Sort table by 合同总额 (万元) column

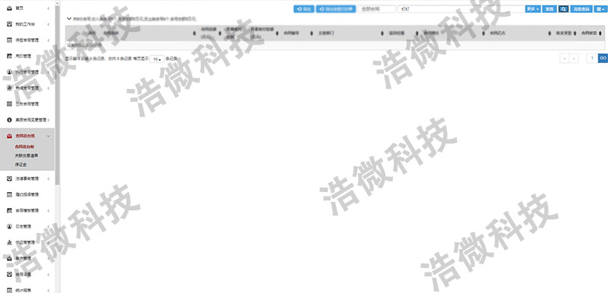tap(220, 33)
